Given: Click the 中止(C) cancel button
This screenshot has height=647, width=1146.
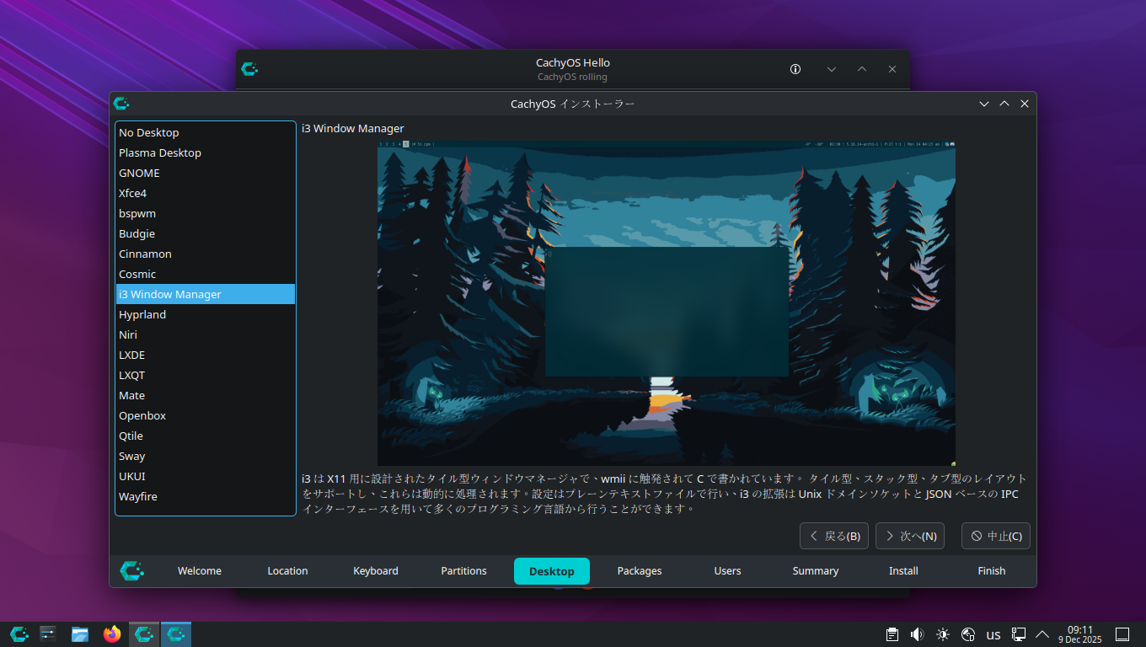Looking at the screenshot, I should click(996, 536).
